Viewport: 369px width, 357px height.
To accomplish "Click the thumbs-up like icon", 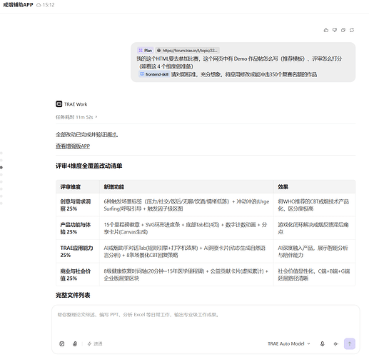I will point(326,30).
